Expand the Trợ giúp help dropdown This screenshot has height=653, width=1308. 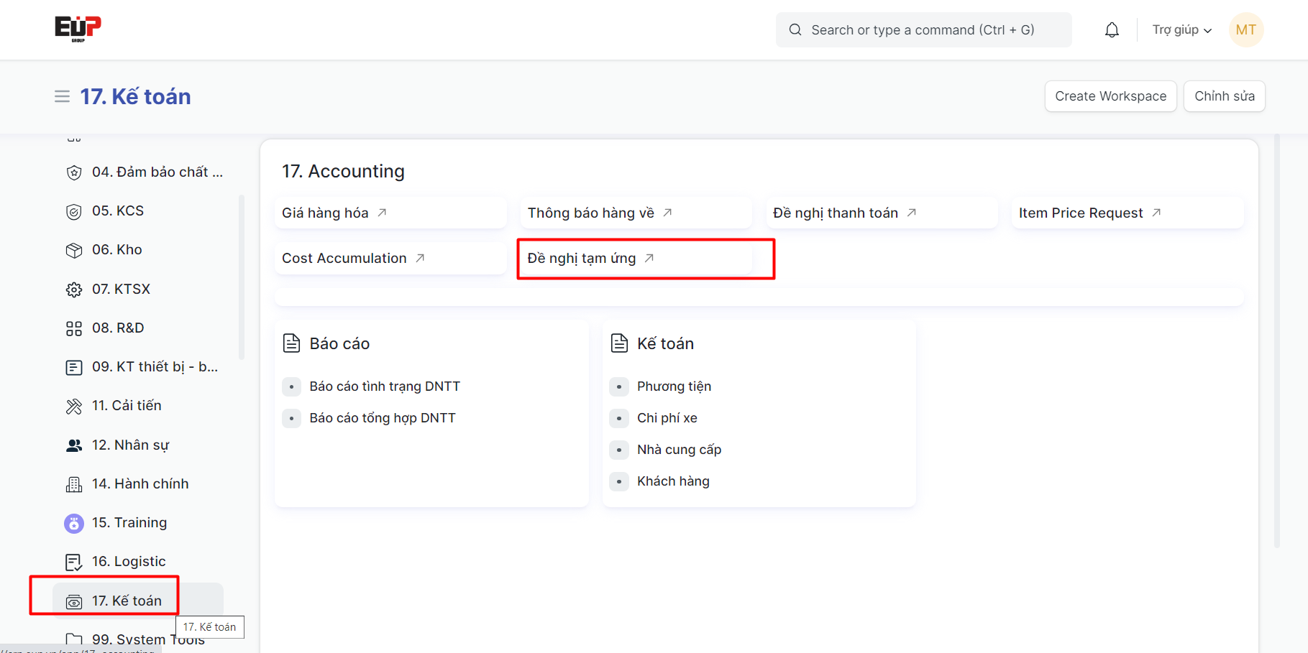point(1181,30)
